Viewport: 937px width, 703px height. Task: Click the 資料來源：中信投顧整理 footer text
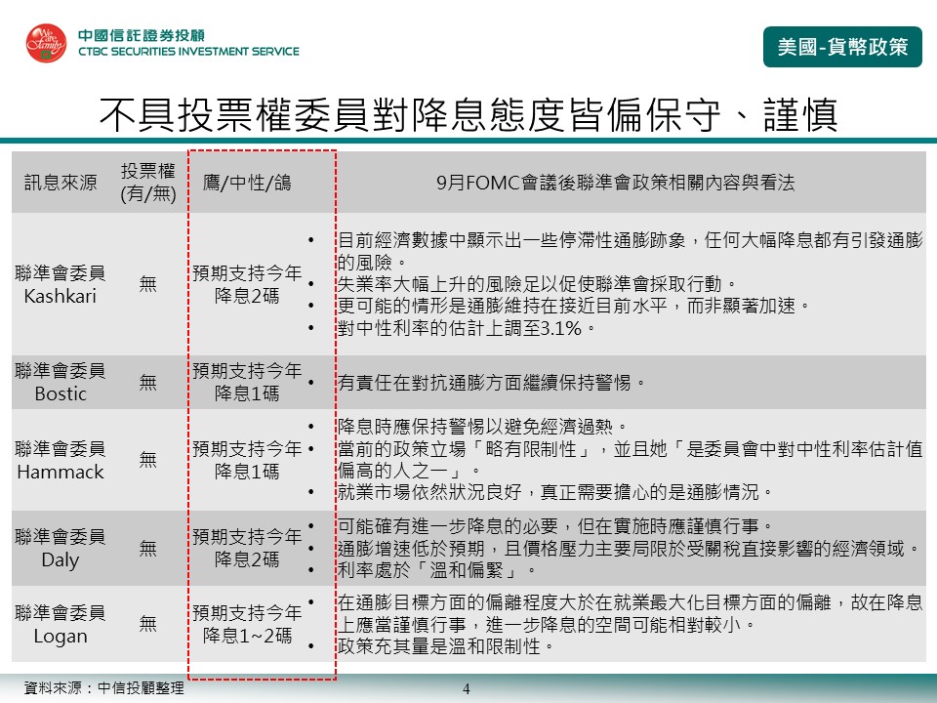[103, 687]
